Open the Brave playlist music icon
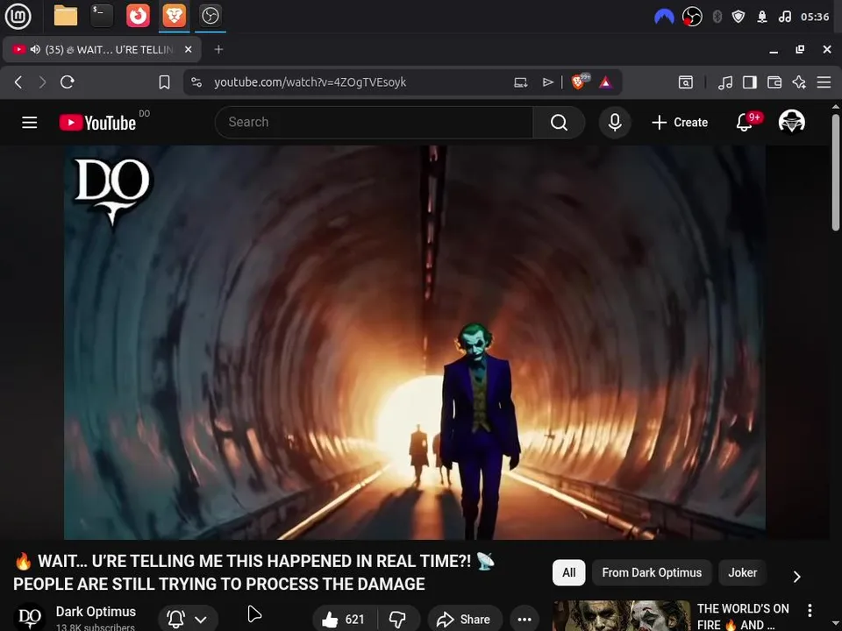 tap(725, 82)
